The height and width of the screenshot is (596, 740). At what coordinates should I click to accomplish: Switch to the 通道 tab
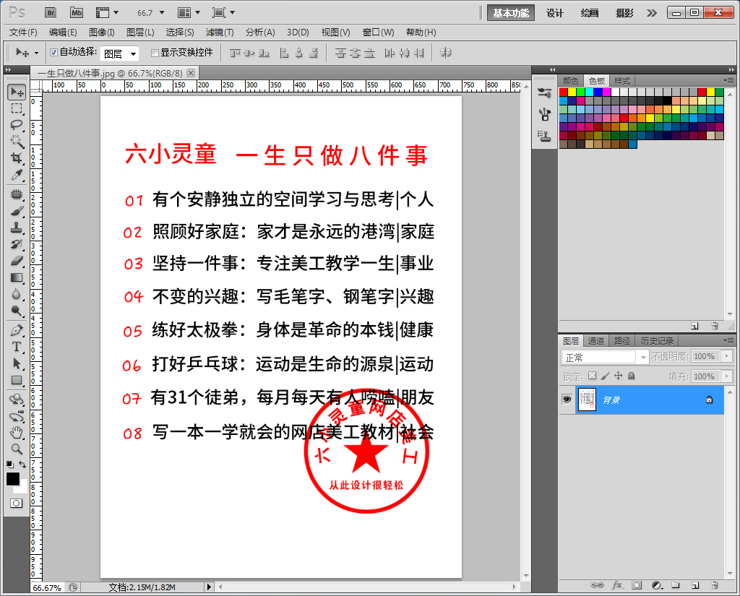point(595,341)
